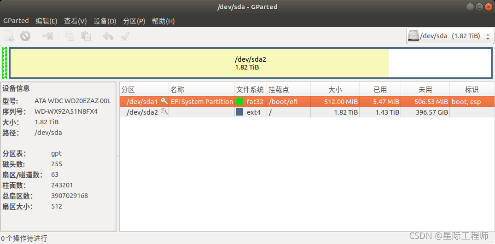Click the 标识 column header
495x244 pixels.
pyautogui.click(x=472, y=90)
